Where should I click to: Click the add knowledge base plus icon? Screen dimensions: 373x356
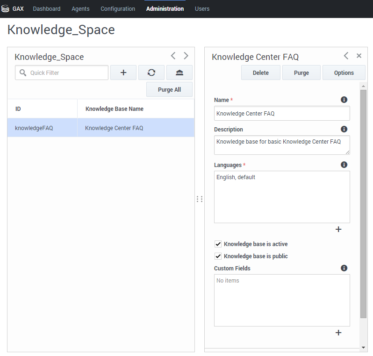(123, 73)
